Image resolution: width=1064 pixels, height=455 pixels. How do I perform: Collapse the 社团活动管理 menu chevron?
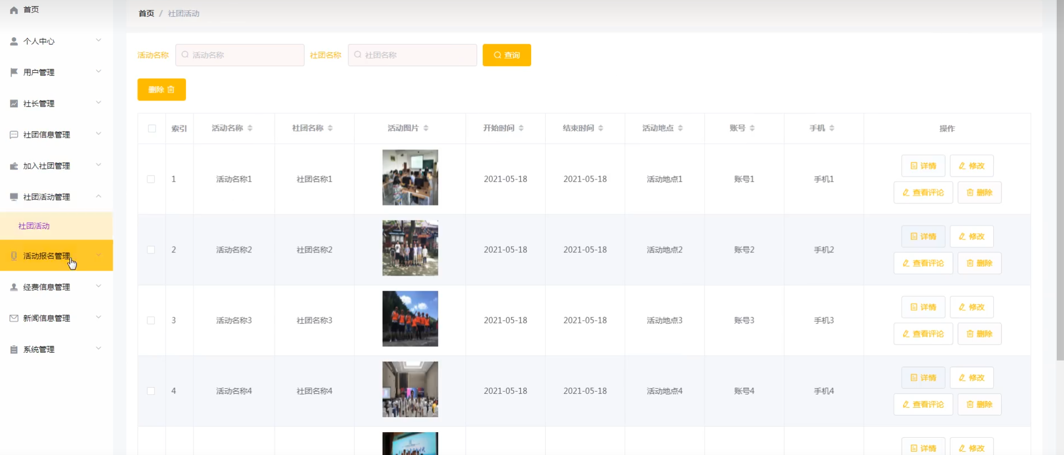pos(98,196)
